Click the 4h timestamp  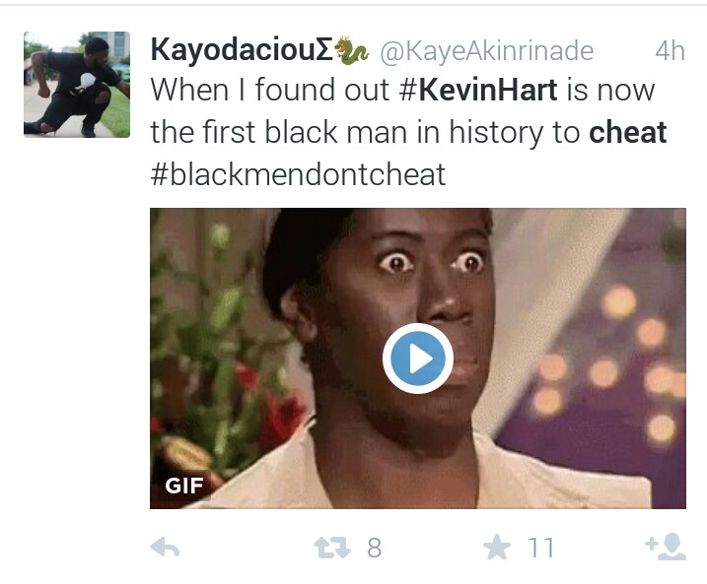tap(671, 51)
